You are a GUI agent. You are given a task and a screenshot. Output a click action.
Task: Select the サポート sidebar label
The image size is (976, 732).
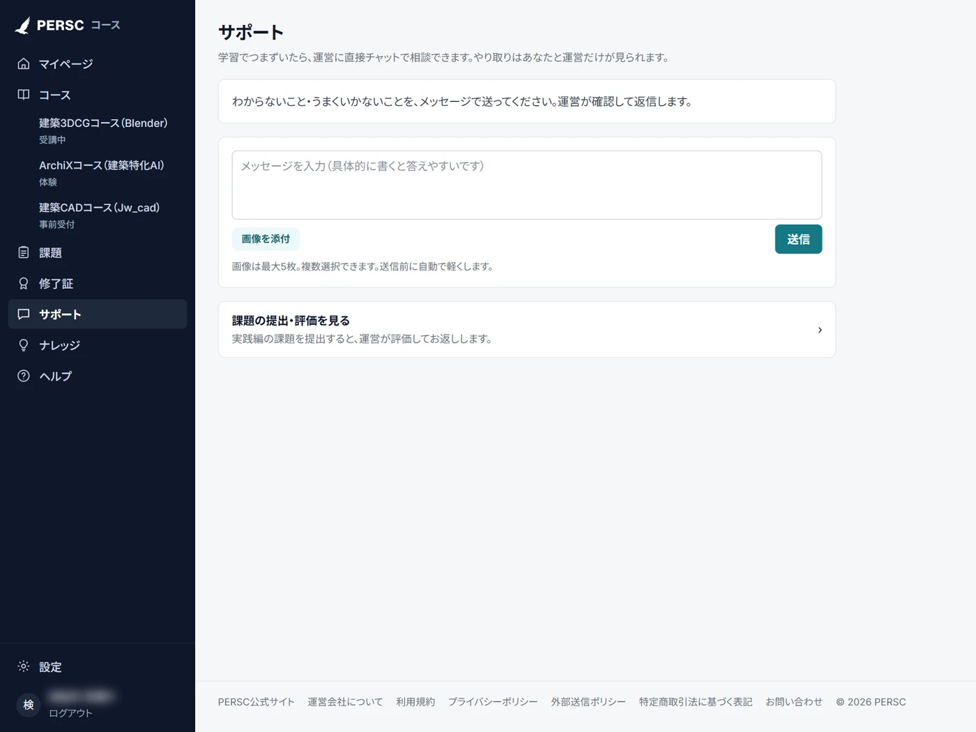(60, 314)
